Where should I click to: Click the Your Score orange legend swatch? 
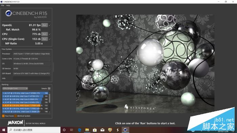[x=3, y=116]
